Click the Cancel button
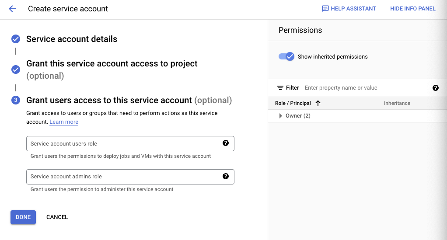The height and width of the screenshot is (240, 447). coord(57,217)
